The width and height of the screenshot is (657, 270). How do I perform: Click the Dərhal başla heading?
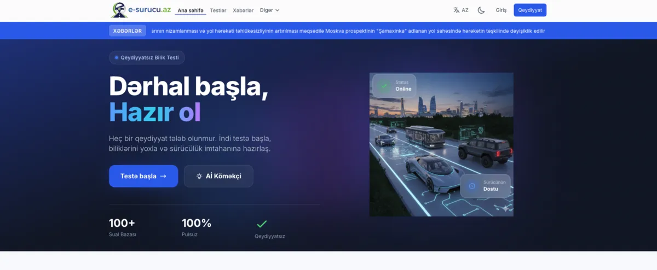click(188, 86)
